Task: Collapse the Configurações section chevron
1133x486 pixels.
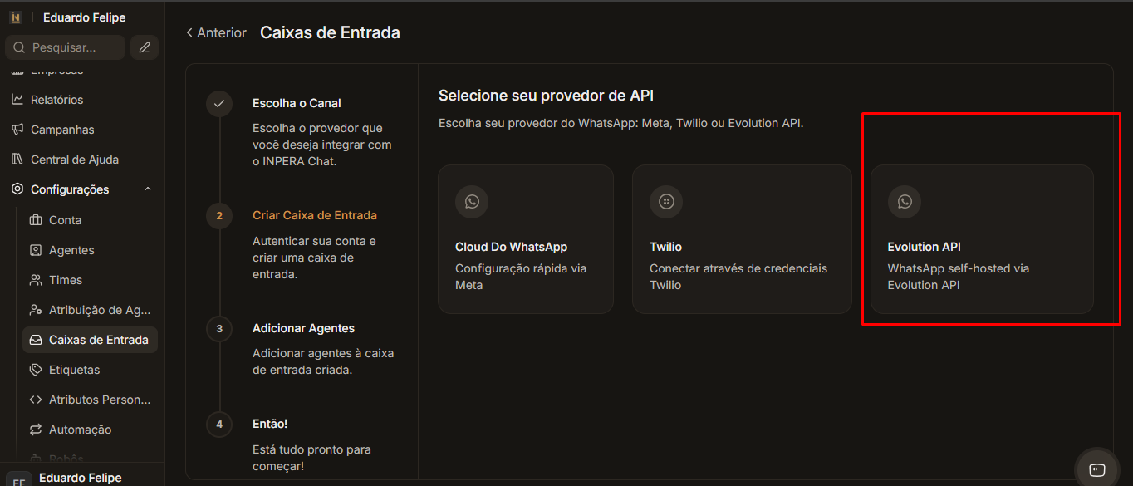Action: [x=148, y=189]
